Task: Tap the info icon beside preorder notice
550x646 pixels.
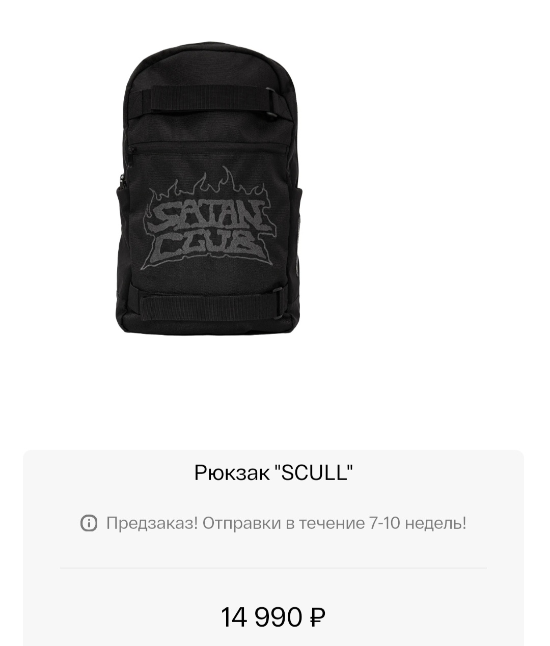Action: 89,523
